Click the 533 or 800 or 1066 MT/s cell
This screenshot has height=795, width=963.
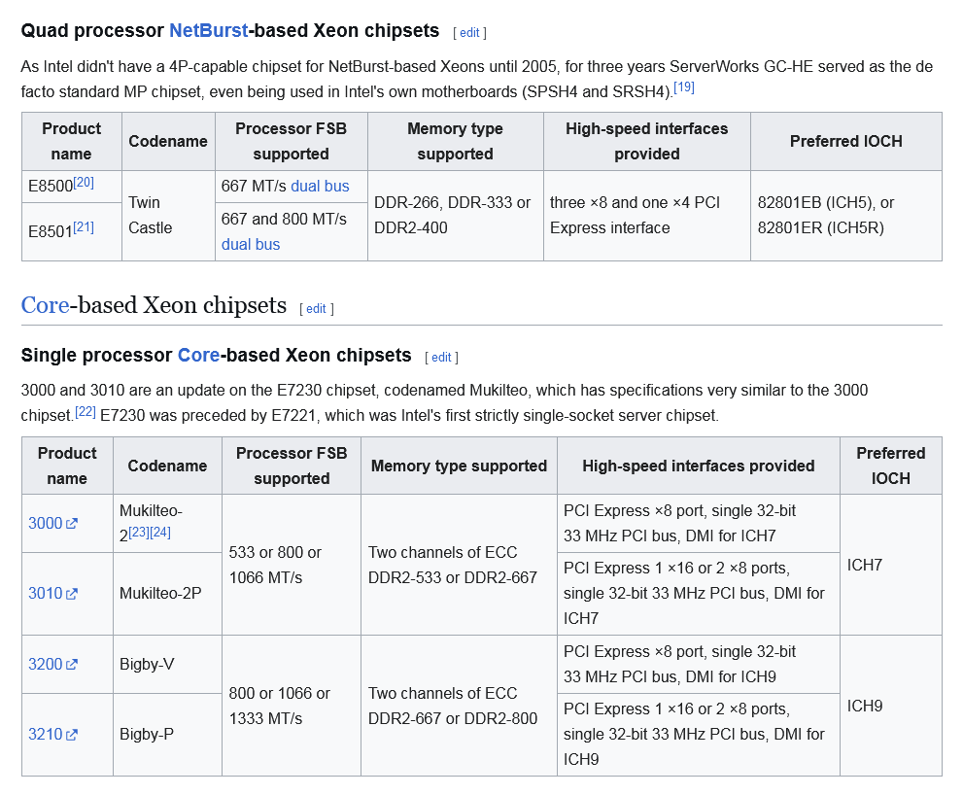pyautogui.click(x=292, y=565)
